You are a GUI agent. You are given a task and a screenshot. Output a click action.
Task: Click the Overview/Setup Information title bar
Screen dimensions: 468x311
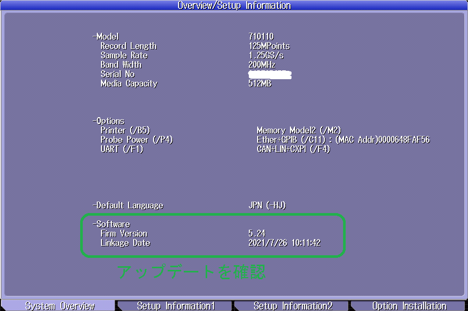[234, 5]
